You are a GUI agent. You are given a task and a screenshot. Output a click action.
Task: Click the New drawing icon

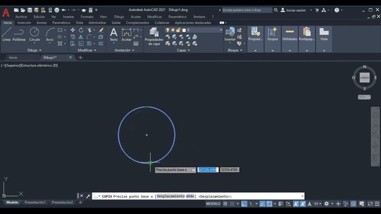tap(16, 10)
